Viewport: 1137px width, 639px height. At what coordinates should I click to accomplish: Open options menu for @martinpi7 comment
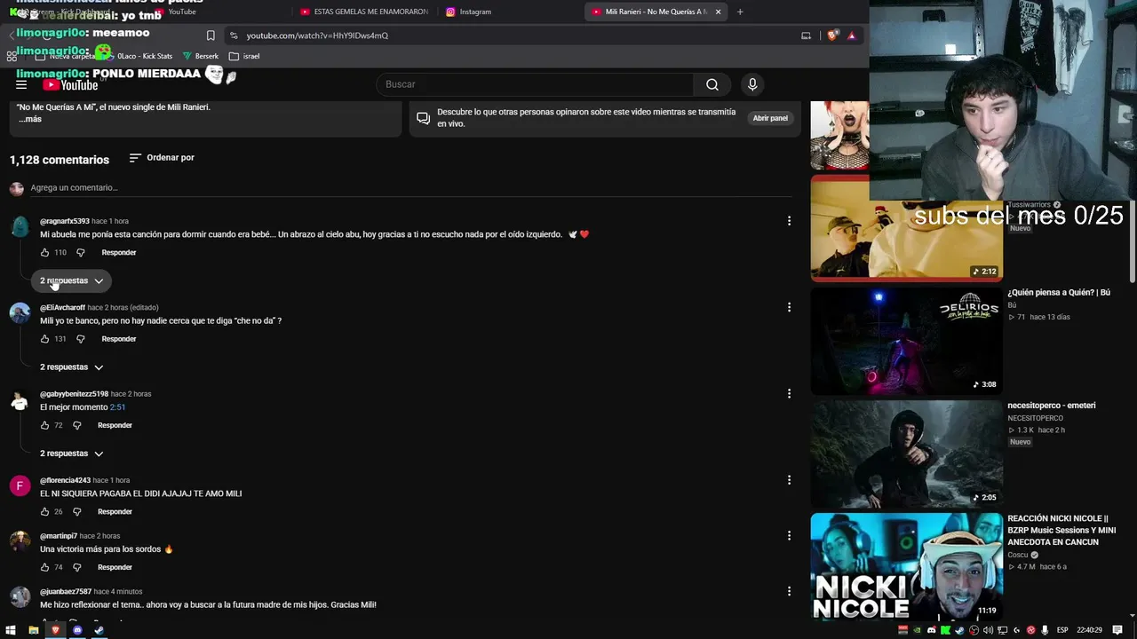coord(789,535)
